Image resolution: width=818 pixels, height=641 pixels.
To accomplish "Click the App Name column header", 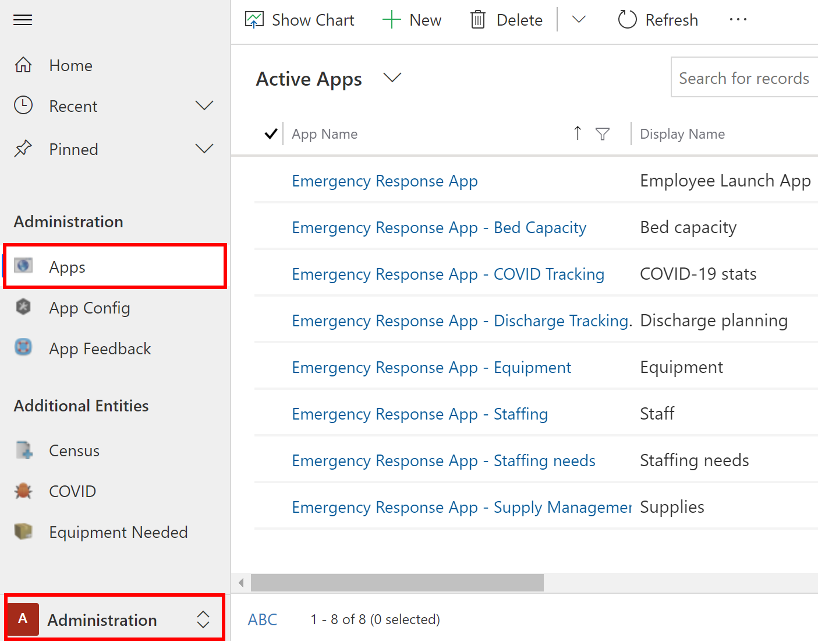I will pyautogui.click(x=324, y=134).
